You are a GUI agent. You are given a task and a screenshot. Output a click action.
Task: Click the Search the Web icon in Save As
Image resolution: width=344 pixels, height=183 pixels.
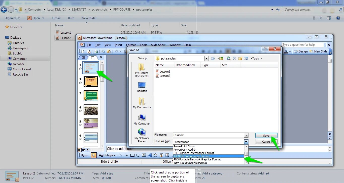[x=229, y=58]
